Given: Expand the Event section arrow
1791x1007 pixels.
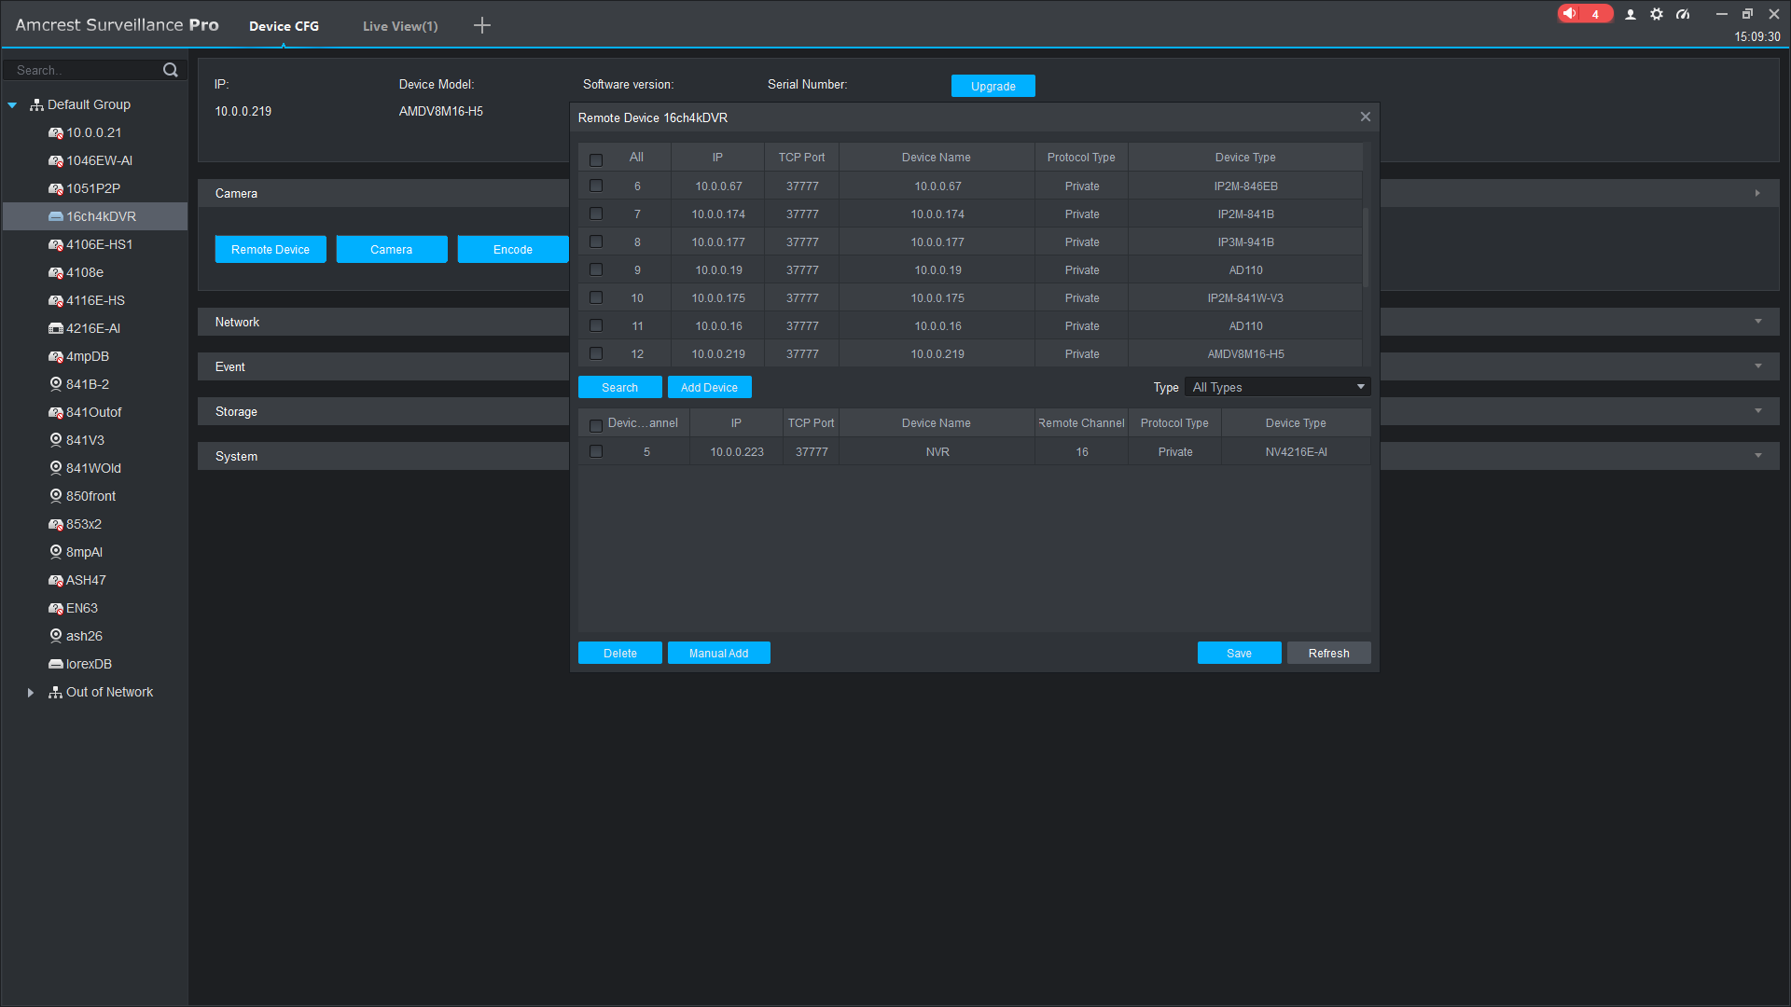Looking at the screenshot, I should pos(1758,366).
